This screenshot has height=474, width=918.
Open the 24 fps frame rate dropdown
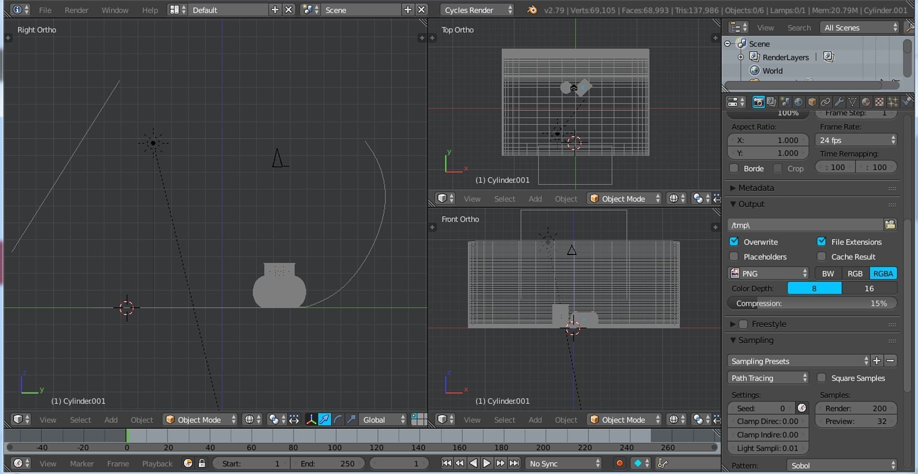(856, 140)
